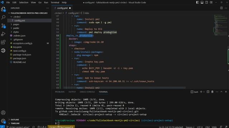Maximize the panel with up chevron
The height and width of the screenshot is (128, 229).
(x=221, y=92)
